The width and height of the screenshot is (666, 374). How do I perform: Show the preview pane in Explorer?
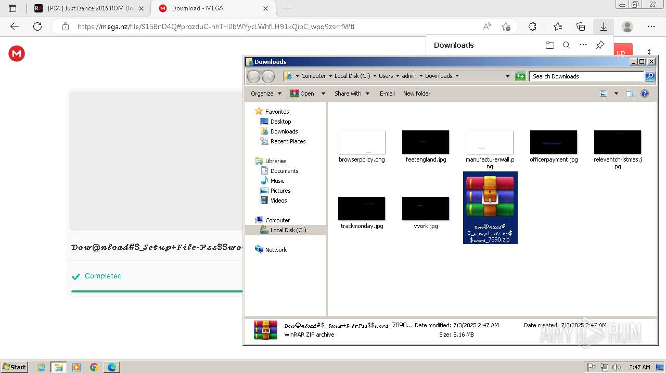point(630,94)
